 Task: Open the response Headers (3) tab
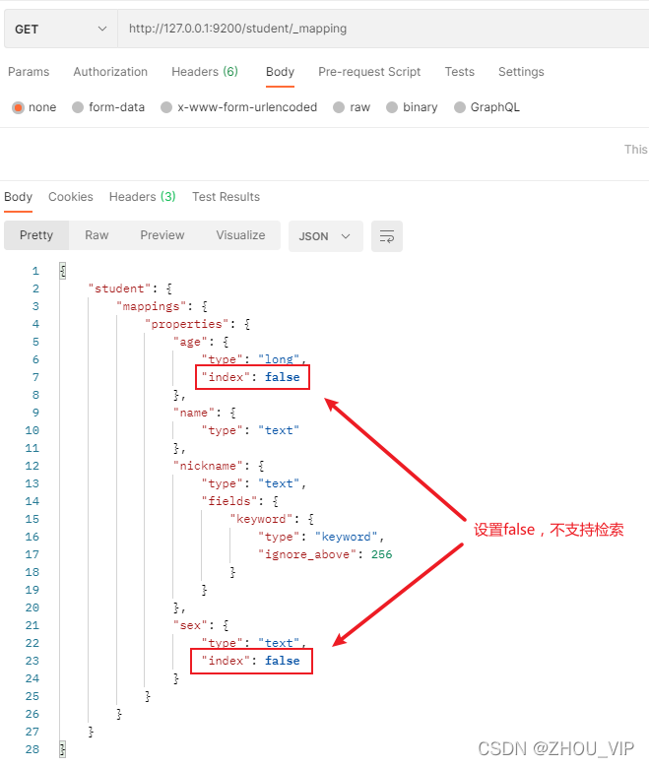click(x=142, y=197)
